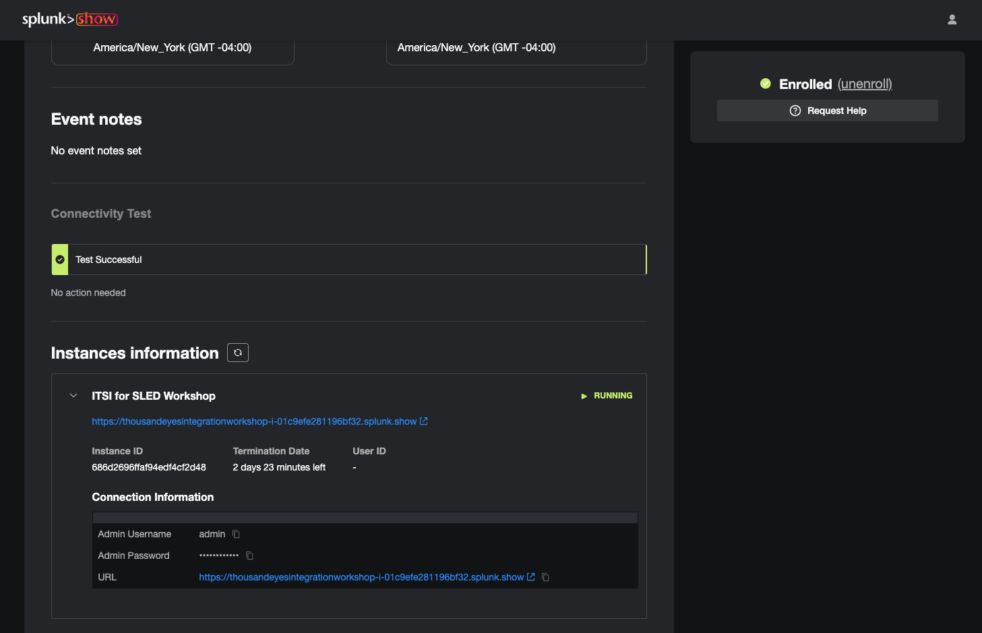Click the right America/New_York timezone text
This screenshot has height=633, width=982.
(x=477, y=48)
